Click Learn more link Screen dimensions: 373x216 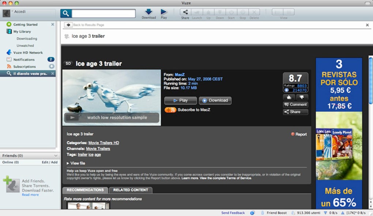[x=190, y=178]
